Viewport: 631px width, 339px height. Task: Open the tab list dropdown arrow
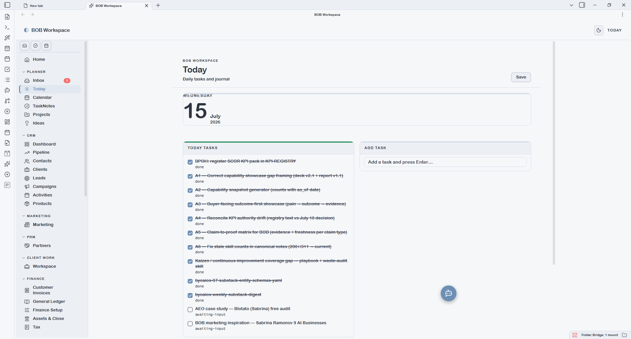[x=572, y=5]
